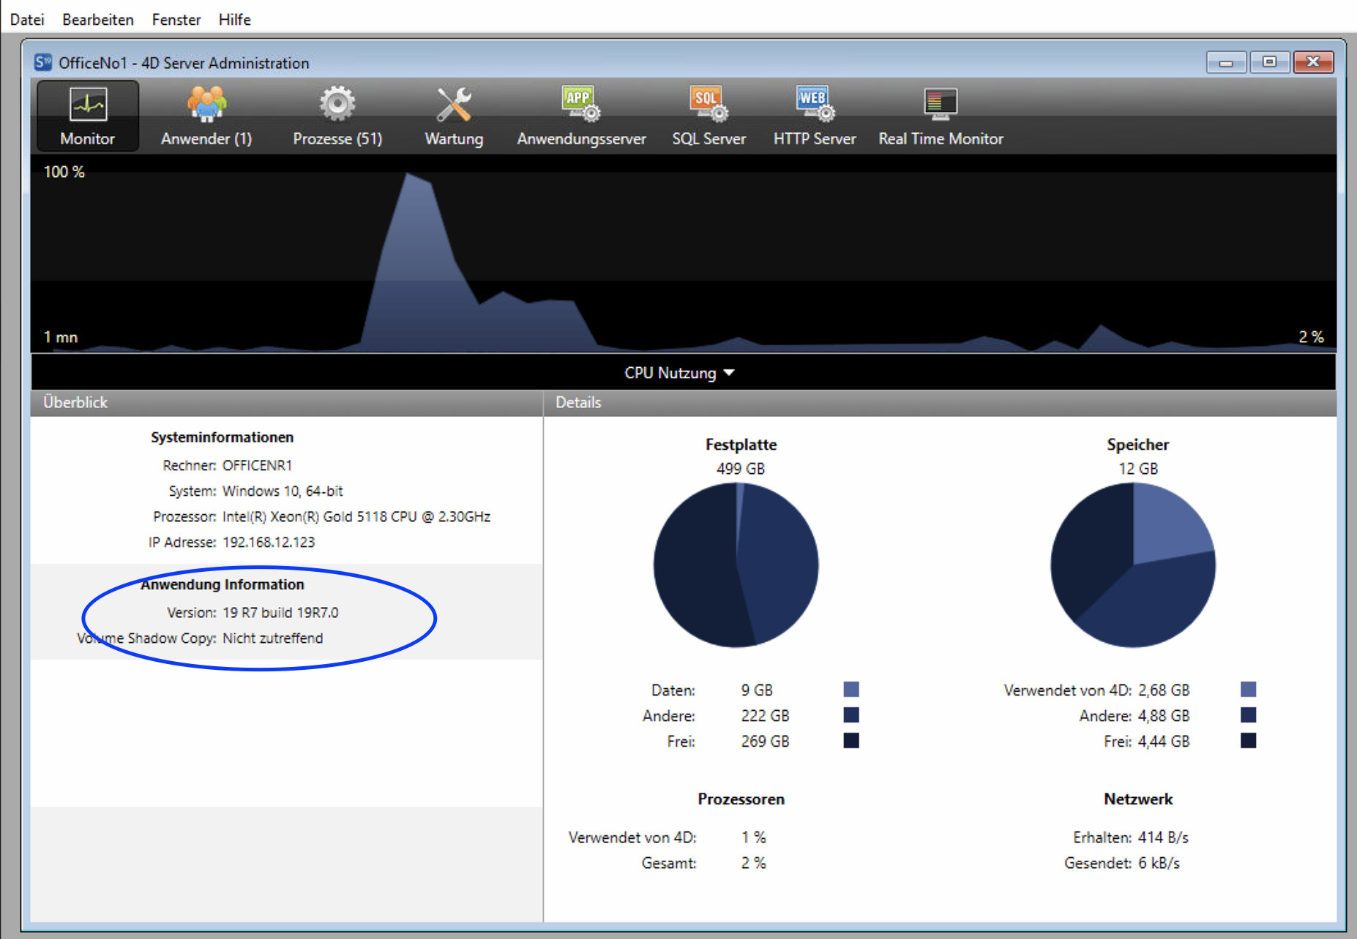Open the Datei menu
The width and height of the screenshot is (1357, 939).
pyautogui.click(x=27, y=19)
